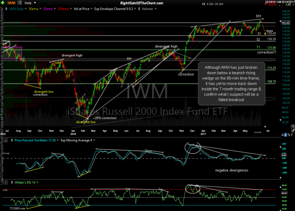Click Price Percent Oscillator 12 26 label
The width and height of the screenshot is (295, 211).
click(35, 140)
